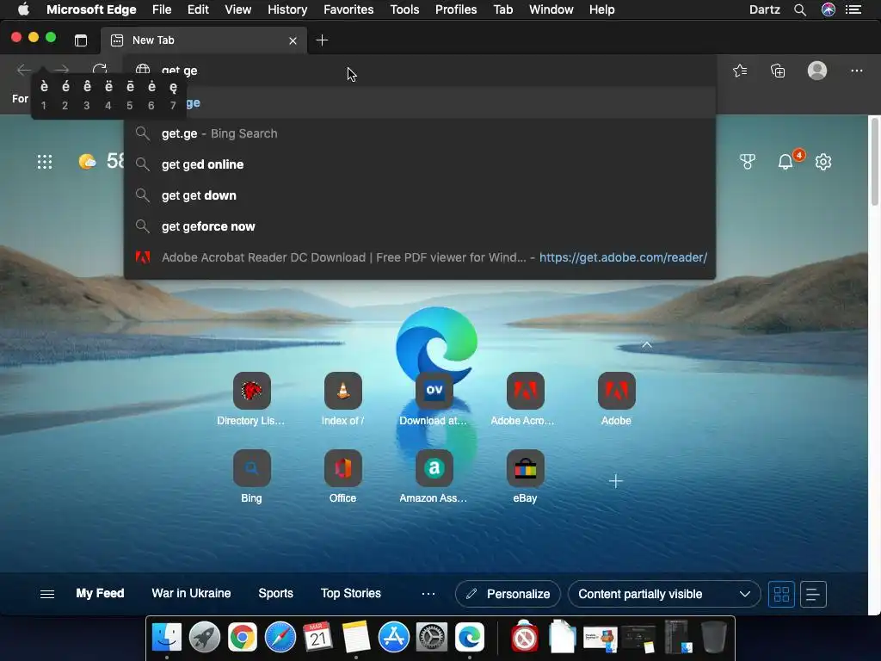The height and width of the screenshot is (661, 881).
Task: Open Siri from the menu bar
Action: pyautogui.click(x=829, y=9)
